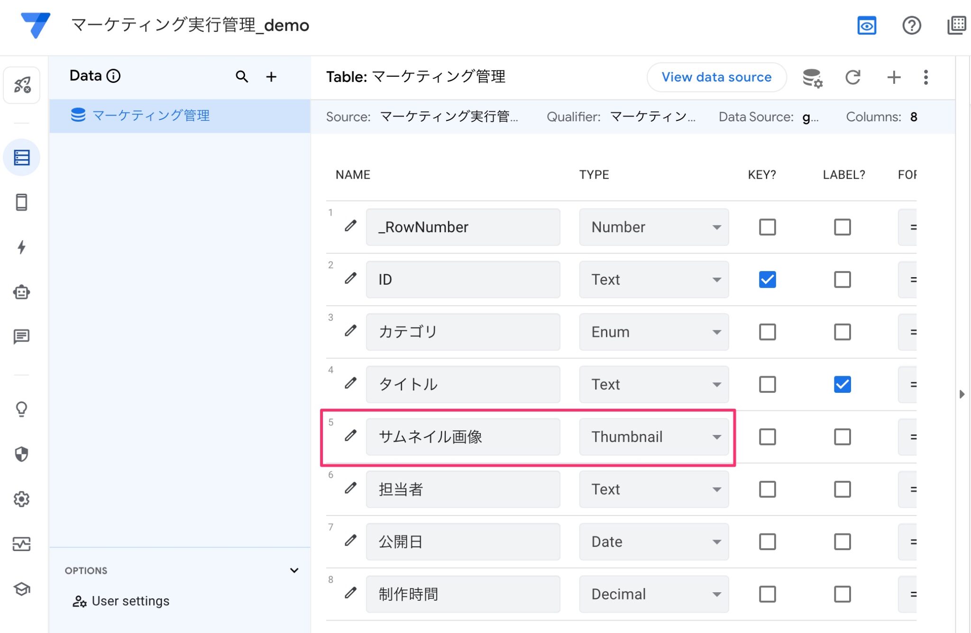
Task: Open the TYPE dropdown for カテゴリ
Action: pos(716,332)
